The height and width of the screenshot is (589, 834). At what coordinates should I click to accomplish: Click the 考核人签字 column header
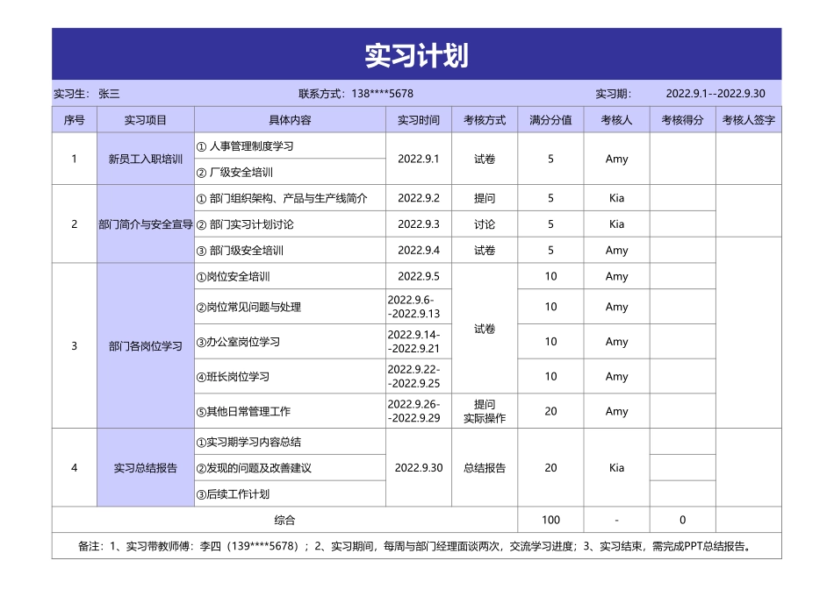click(x=748, y=120)
